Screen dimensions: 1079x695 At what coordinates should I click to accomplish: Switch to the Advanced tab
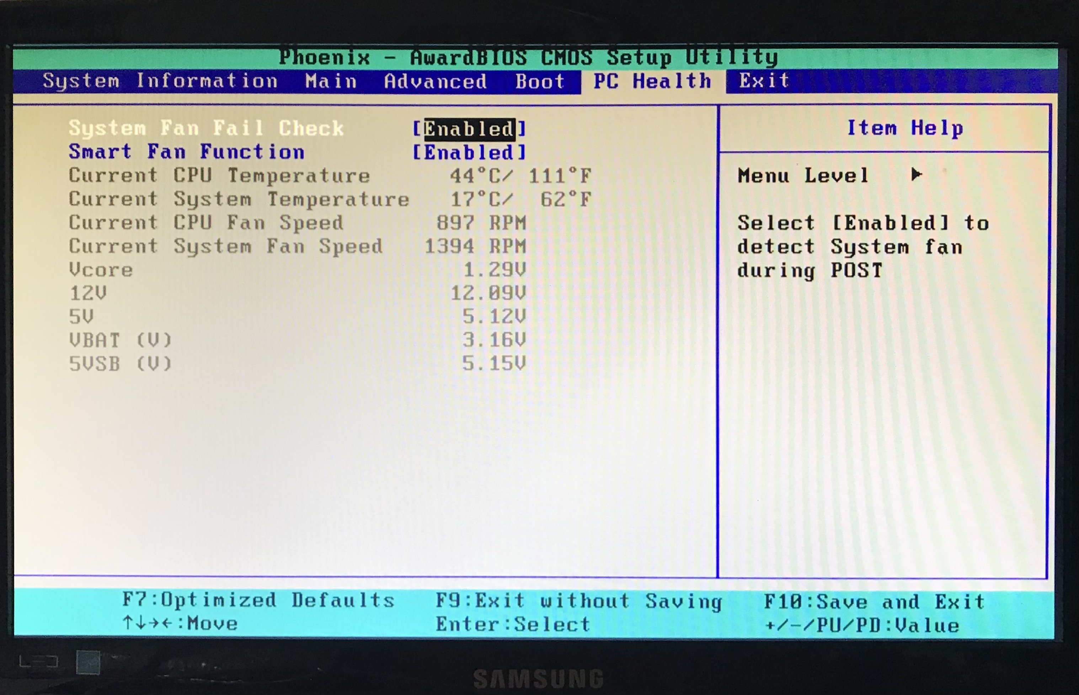435,82
